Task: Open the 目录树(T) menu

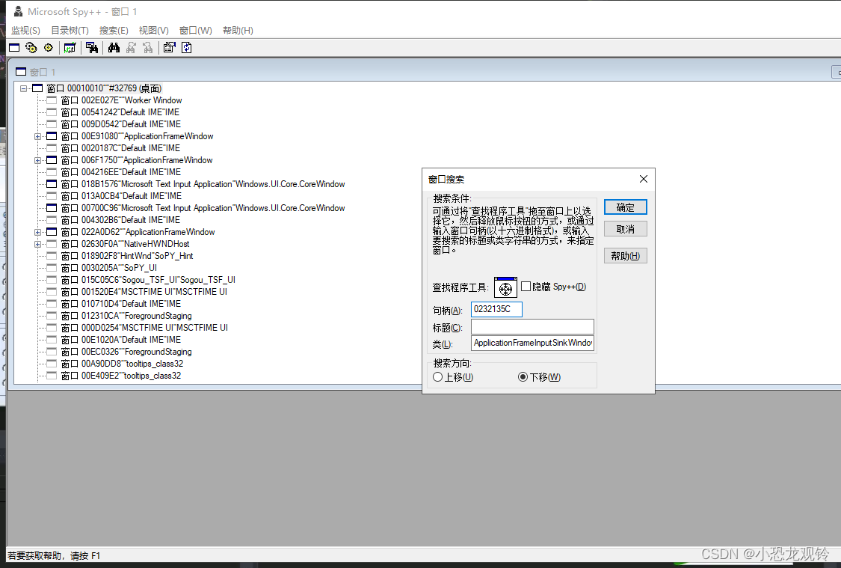Action: click(x=70, y=31)
